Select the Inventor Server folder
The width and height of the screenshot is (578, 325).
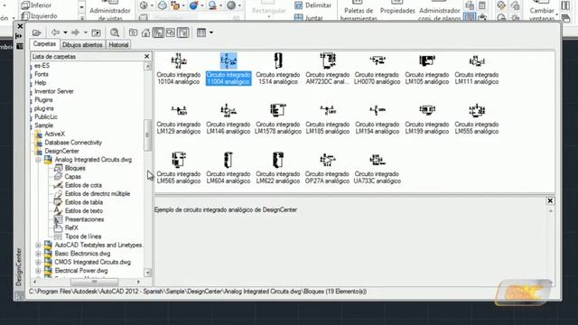click(x=54, y=91)
